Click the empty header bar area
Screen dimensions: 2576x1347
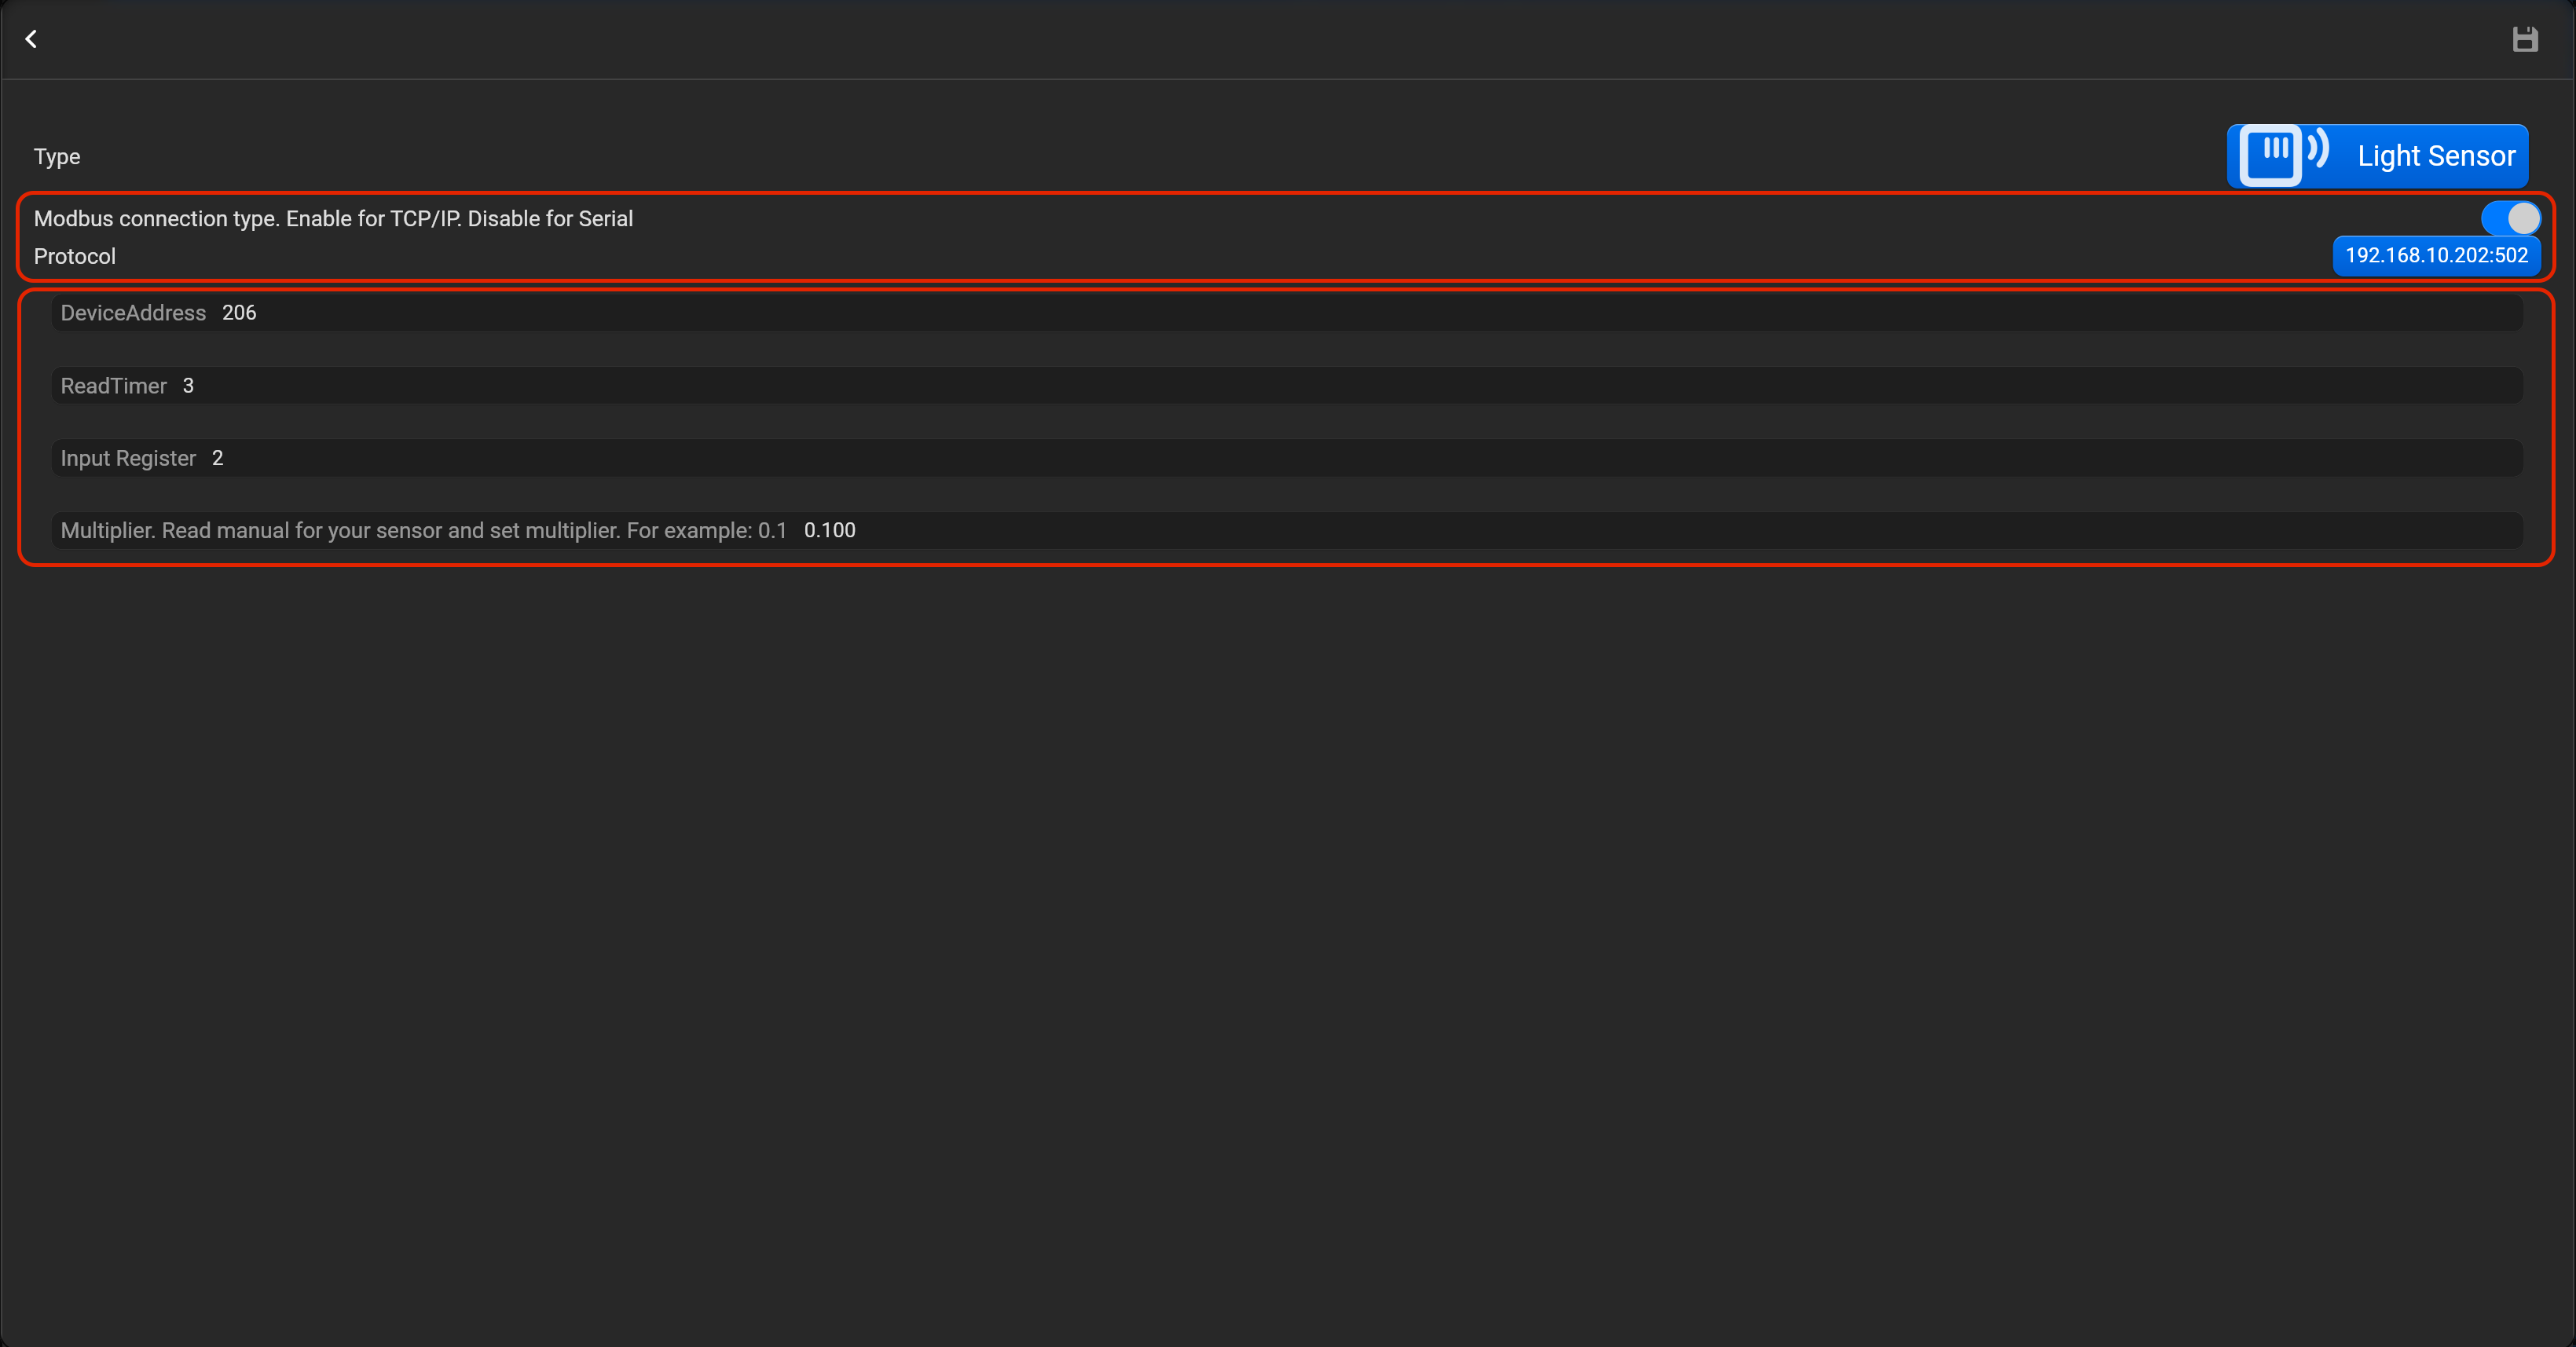1280,39
